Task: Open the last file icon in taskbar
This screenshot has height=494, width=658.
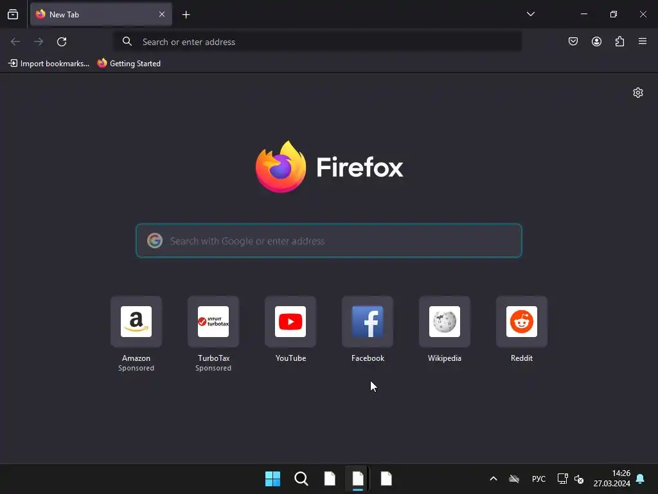Action: [386, 479]
